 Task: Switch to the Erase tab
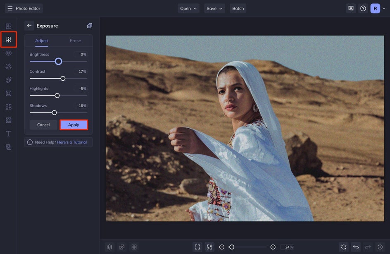tap(75, 41)
